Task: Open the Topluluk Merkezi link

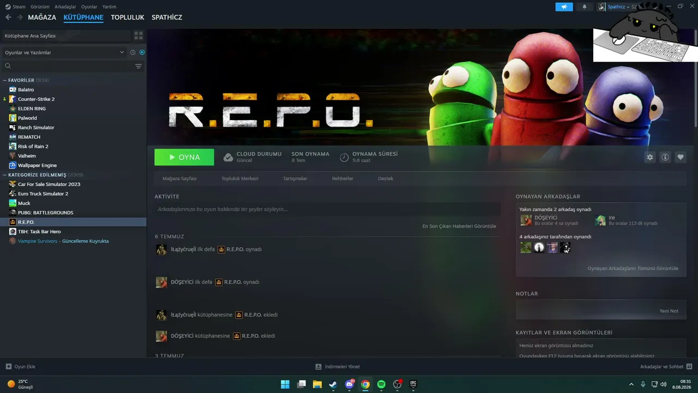Action: [240, 178]
